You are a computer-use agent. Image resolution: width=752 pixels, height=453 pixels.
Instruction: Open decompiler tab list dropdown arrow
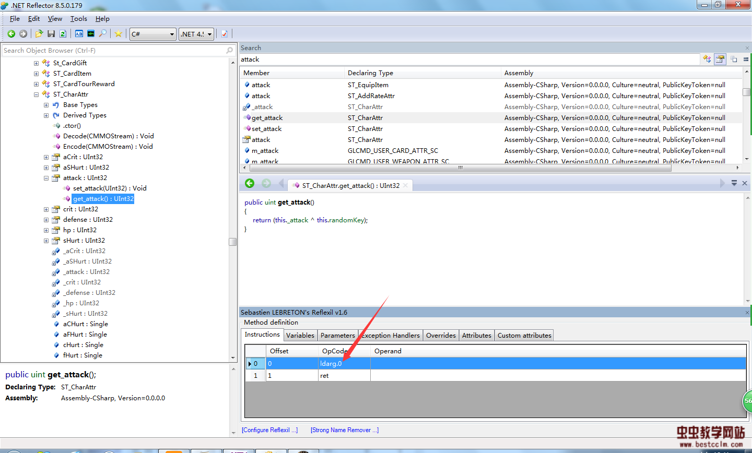click(x=734, y=183)
